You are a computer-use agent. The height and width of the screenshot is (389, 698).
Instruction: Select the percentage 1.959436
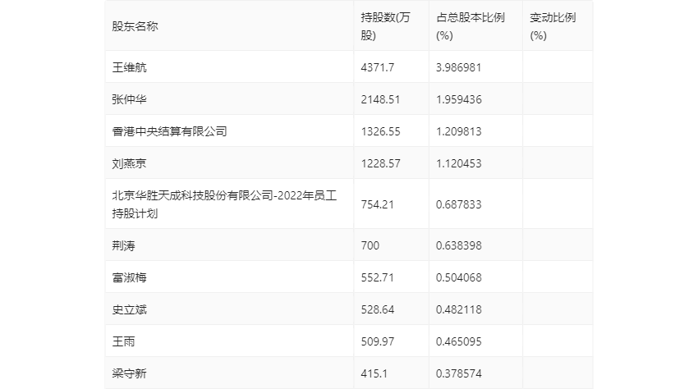pos(458,99)
